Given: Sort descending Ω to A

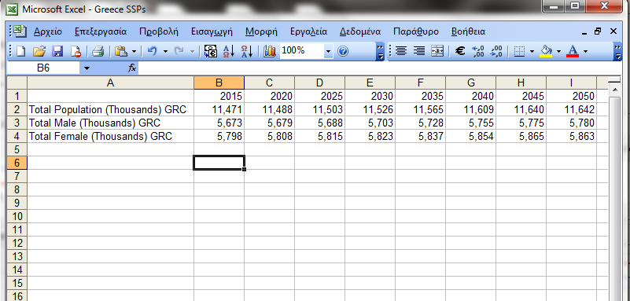Looking at the screenshot, I should tap(246, 51).
